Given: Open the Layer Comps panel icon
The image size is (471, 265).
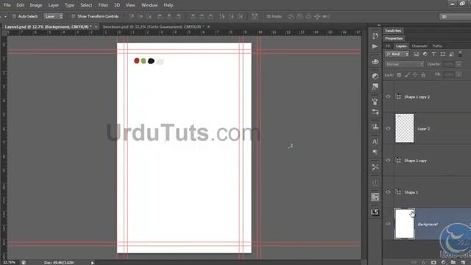Looking at the screenshot, I should coord(375,197).
